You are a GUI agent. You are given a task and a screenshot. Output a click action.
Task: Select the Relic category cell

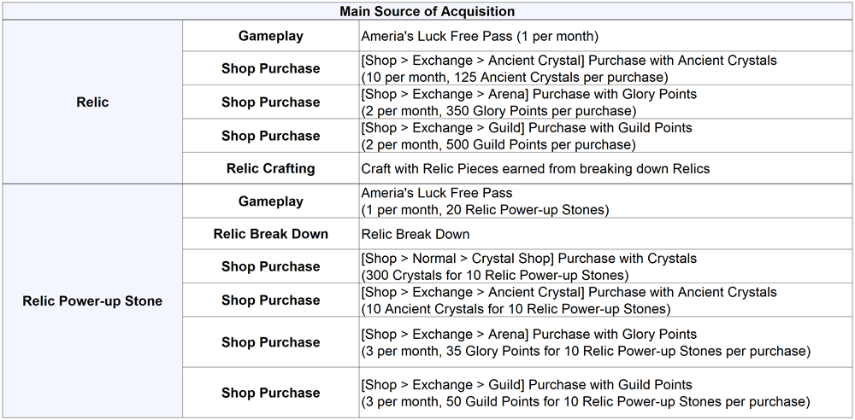[92, 102]
